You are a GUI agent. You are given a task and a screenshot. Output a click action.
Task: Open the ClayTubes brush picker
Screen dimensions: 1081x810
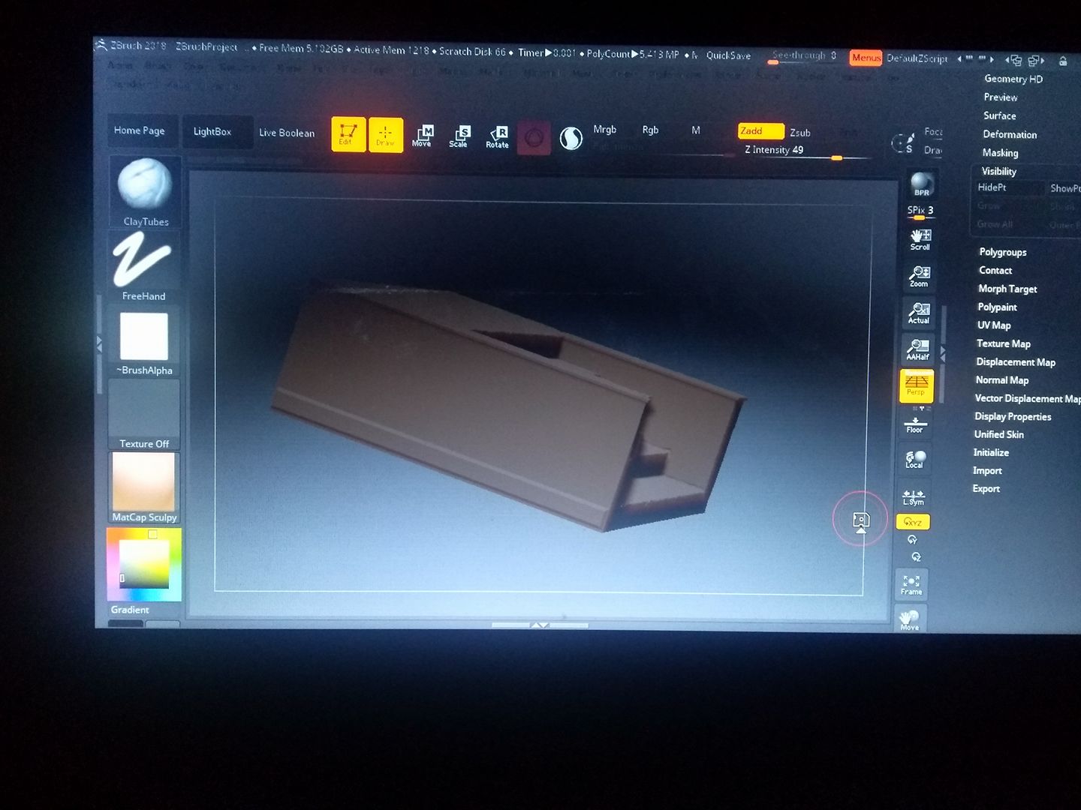pos(146,192)
